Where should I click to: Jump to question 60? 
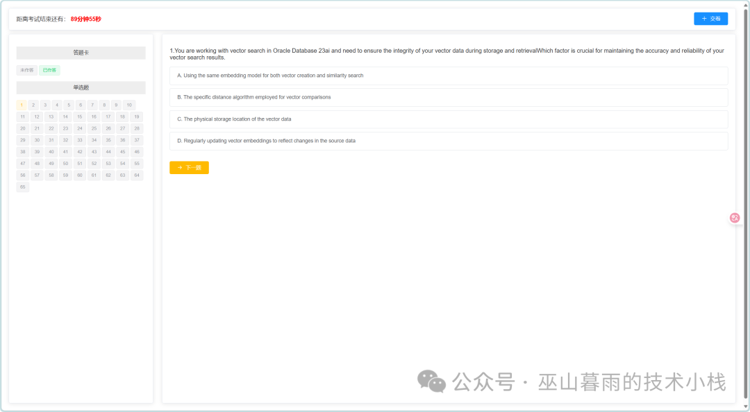pyautogui.click(x=79, y=175)
